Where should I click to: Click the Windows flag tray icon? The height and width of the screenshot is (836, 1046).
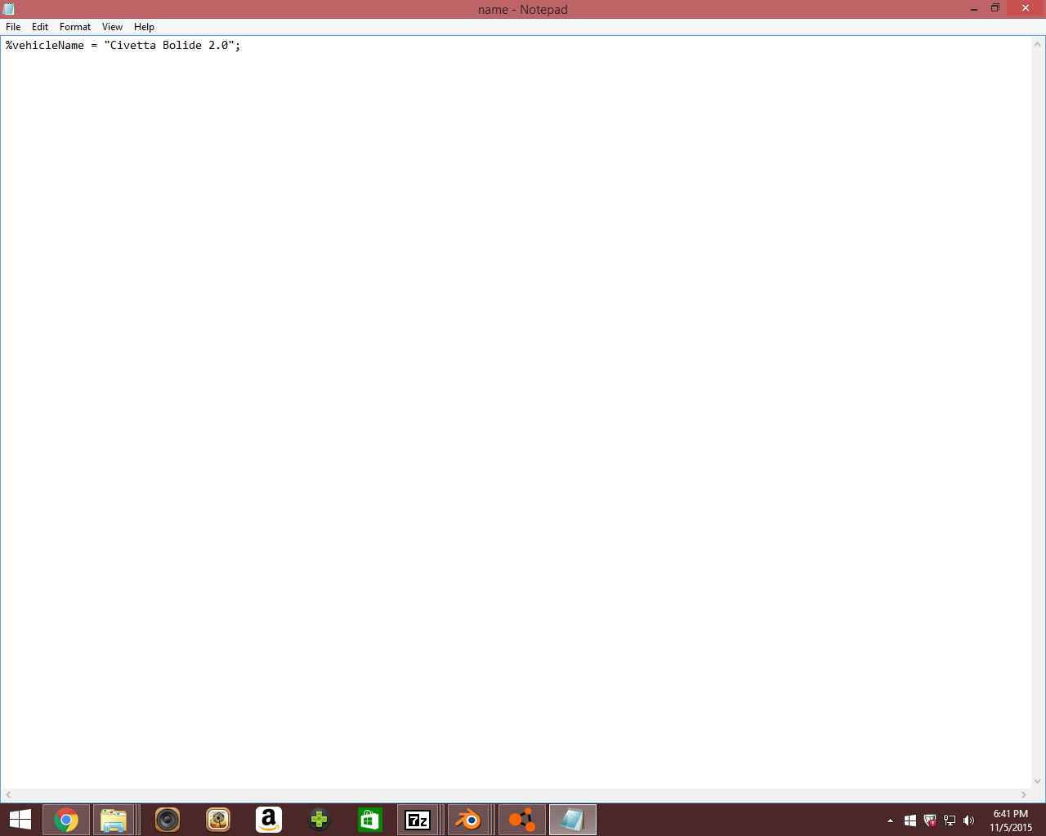pos(910,820)
